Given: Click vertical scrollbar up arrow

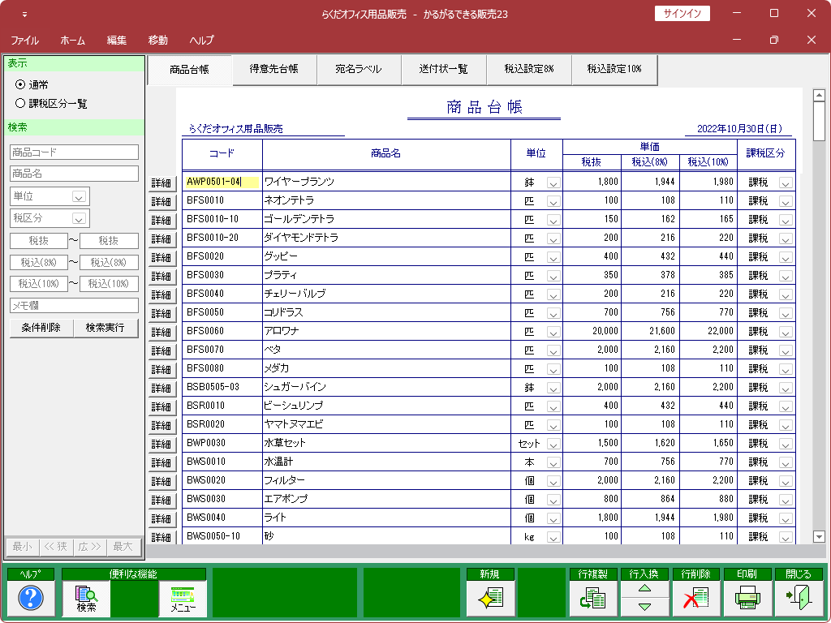Looking at the screenshot, I should coord(819,96).
